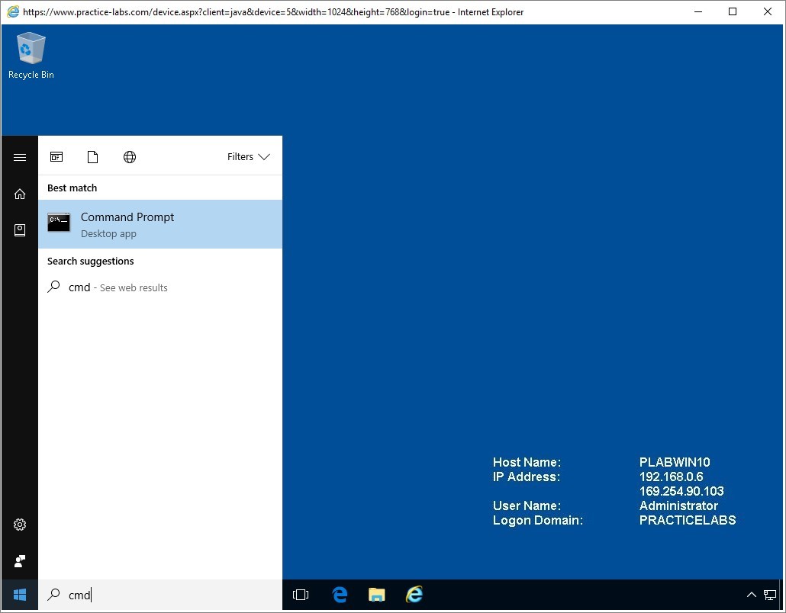Show hidden system tray icons
786x613 pixels.
click(x=751, y=595)
